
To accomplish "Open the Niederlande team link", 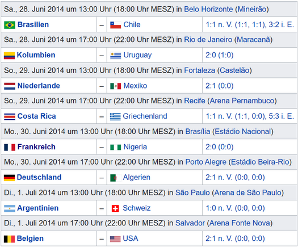I will [x=39, y=86].
